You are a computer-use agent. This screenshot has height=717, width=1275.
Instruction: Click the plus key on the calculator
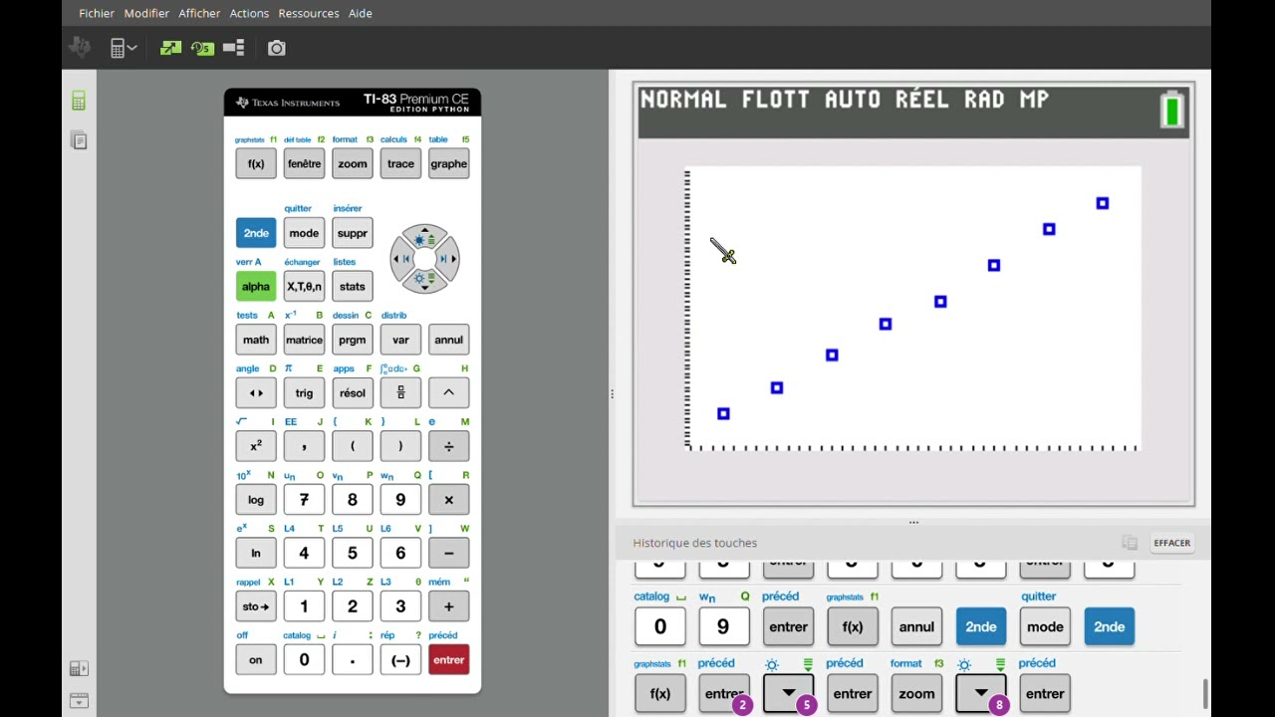coord(448,606)
